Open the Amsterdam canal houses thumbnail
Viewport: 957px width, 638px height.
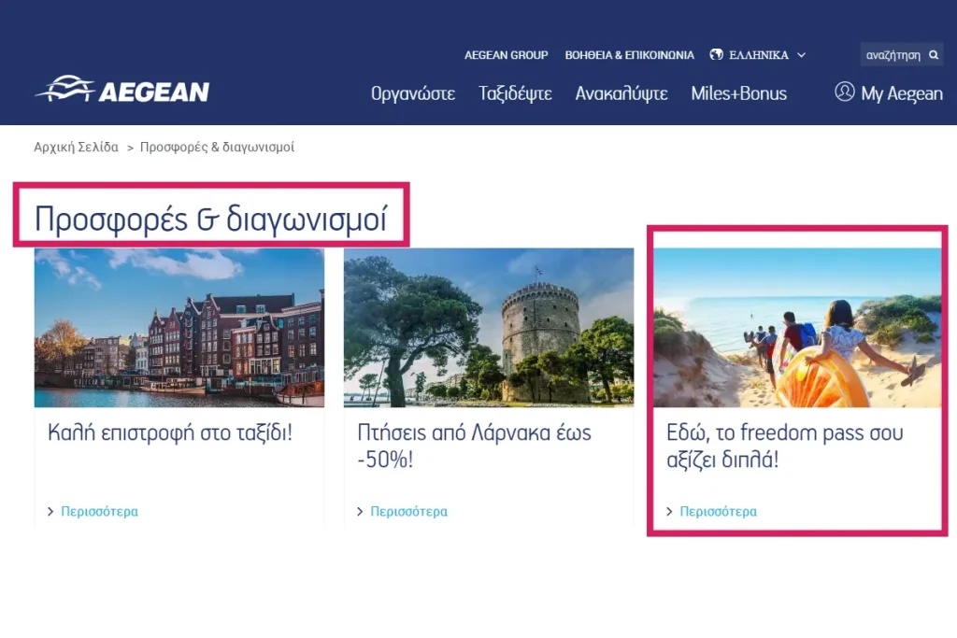point(179,328)
